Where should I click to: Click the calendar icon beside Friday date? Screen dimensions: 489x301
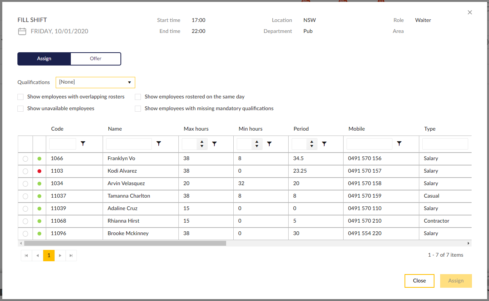pos(22,31)
